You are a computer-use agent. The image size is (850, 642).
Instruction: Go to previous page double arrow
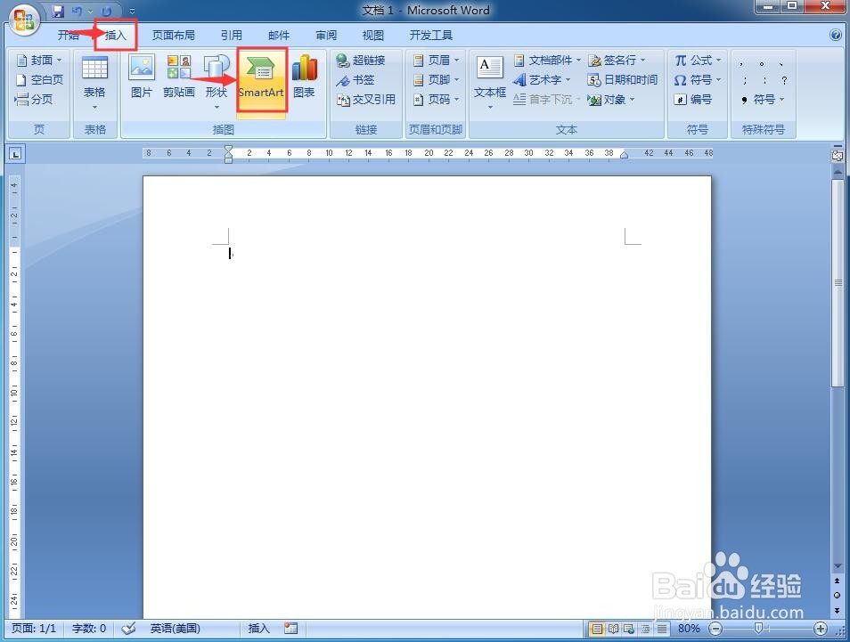pos(837,581)
